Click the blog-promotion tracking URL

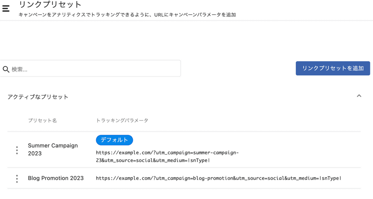tap(218, 178)
